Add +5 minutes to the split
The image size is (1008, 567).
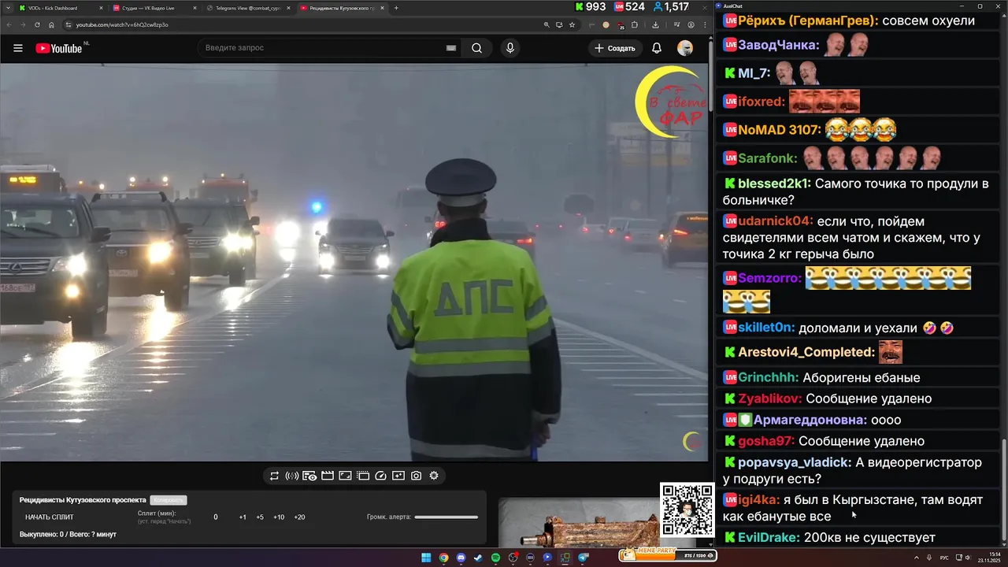(260, 517)
